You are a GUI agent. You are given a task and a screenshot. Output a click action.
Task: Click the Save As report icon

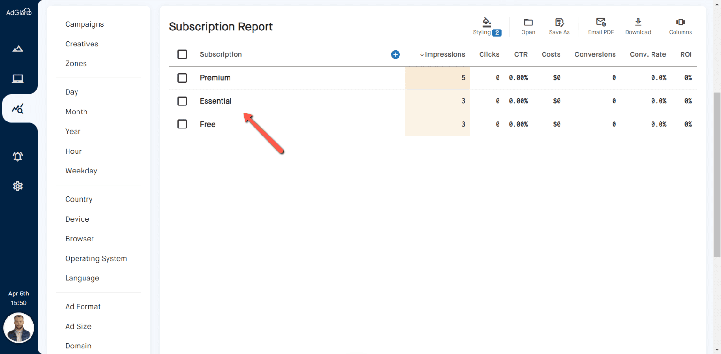(559, 23)
